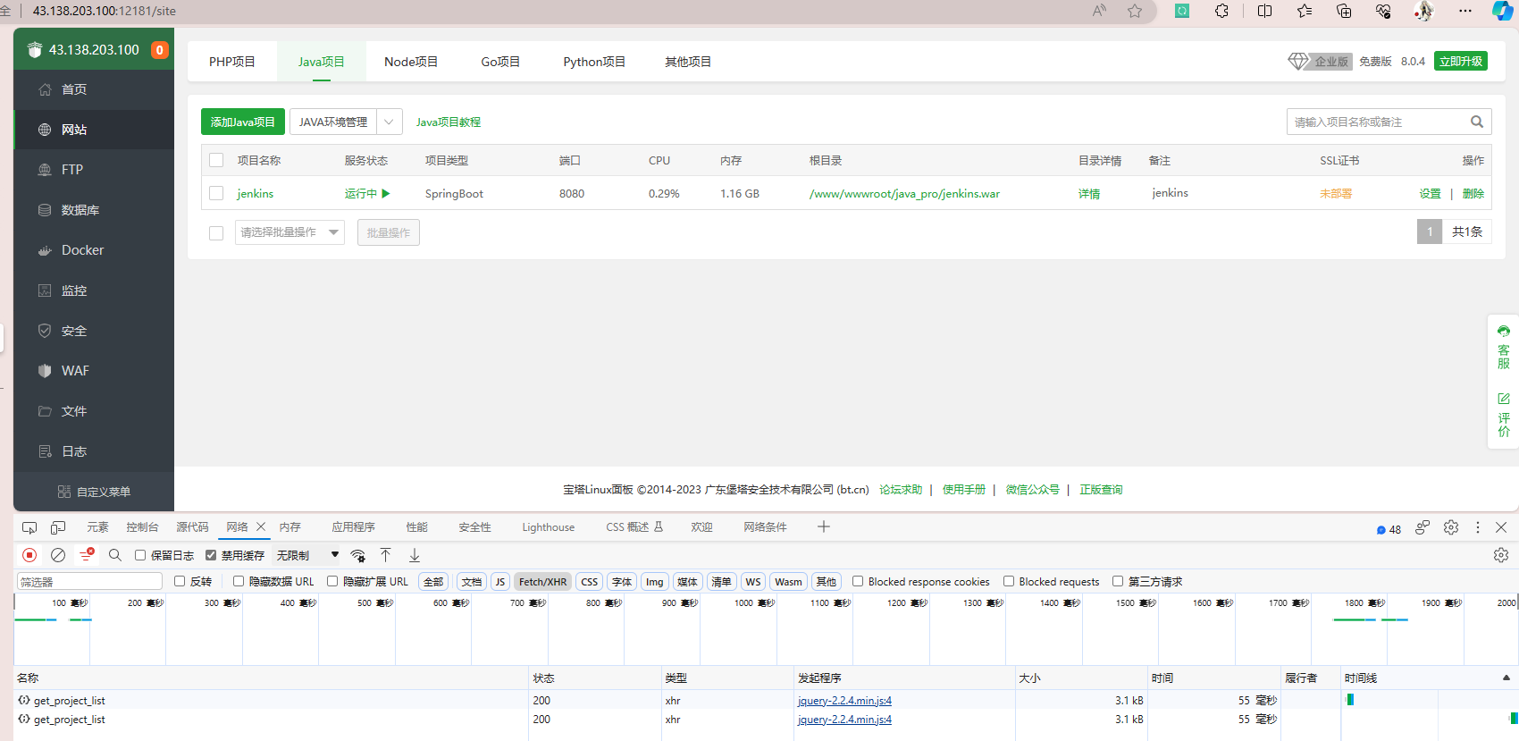Switch to PHP项目 tab
This screenshot has width=1519, height=741.
coord(232,62)
